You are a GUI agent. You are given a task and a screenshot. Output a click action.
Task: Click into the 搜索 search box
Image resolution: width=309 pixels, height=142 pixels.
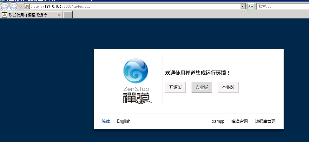click(283, 6)
